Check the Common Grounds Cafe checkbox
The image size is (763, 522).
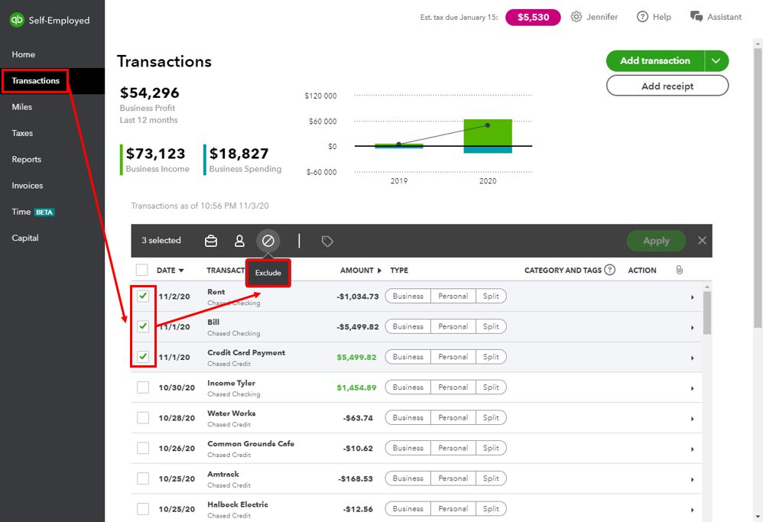[142, 448]
